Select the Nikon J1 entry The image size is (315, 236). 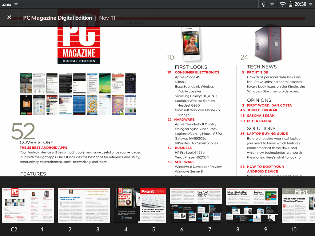181,82
